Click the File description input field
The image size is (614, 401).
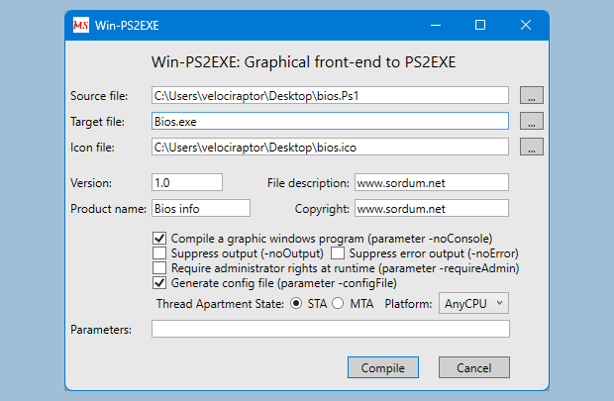coord(432,182)
